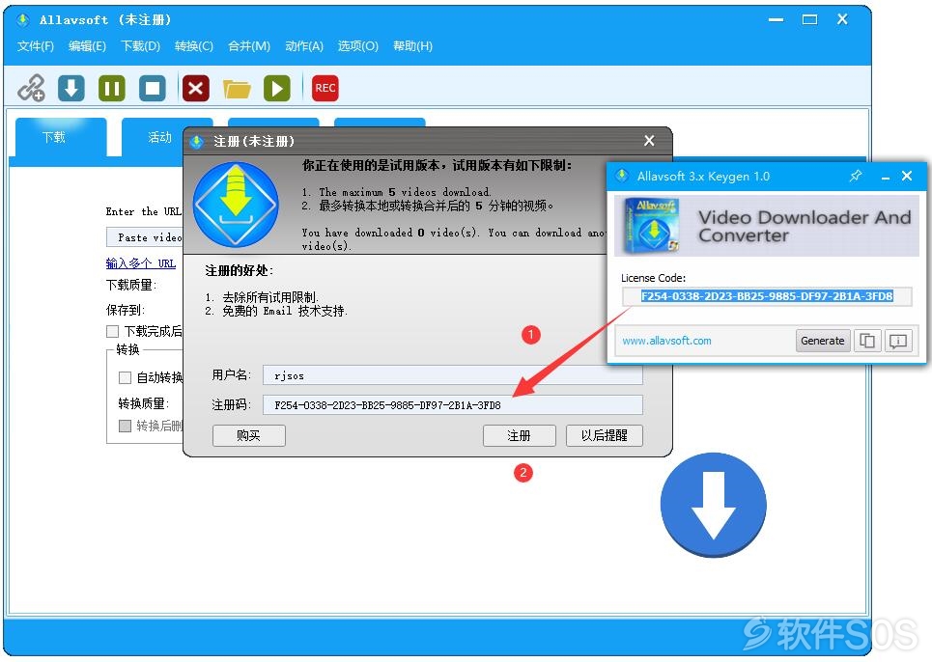Minimize the main Allavsoft window
This screenshot has width=932, height=662.
[776, 19]
